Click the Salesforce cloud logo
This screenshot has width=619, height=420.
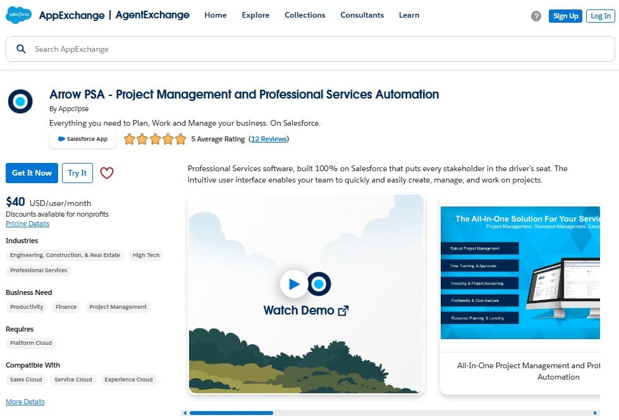tap(18, 15)
